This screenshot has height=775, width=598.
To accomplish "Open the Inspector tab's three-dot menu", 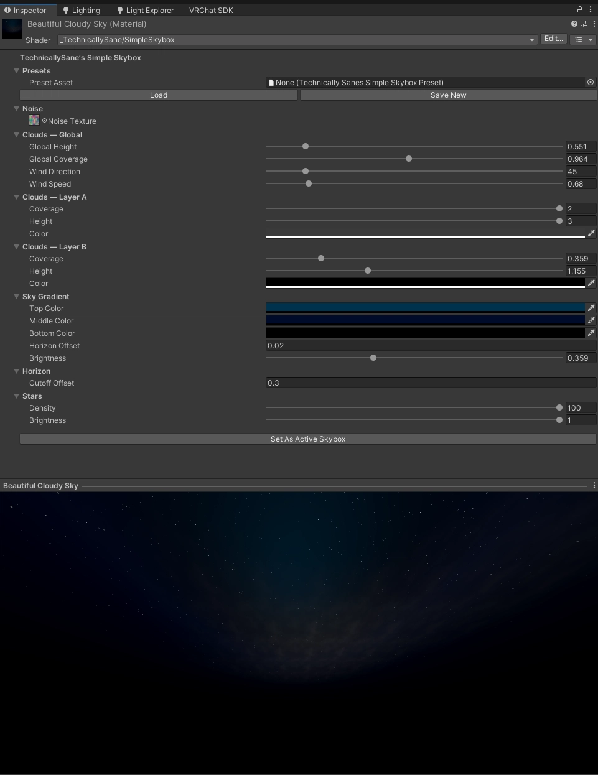I will pos(591,9).
